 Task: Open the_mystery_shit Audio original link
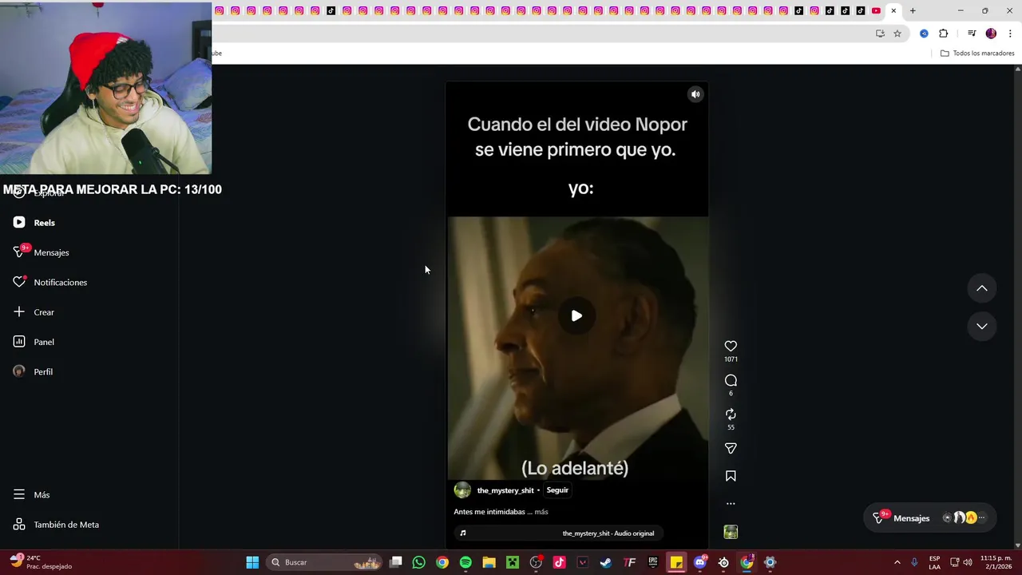pyautogui.click(x=608, y=533)
